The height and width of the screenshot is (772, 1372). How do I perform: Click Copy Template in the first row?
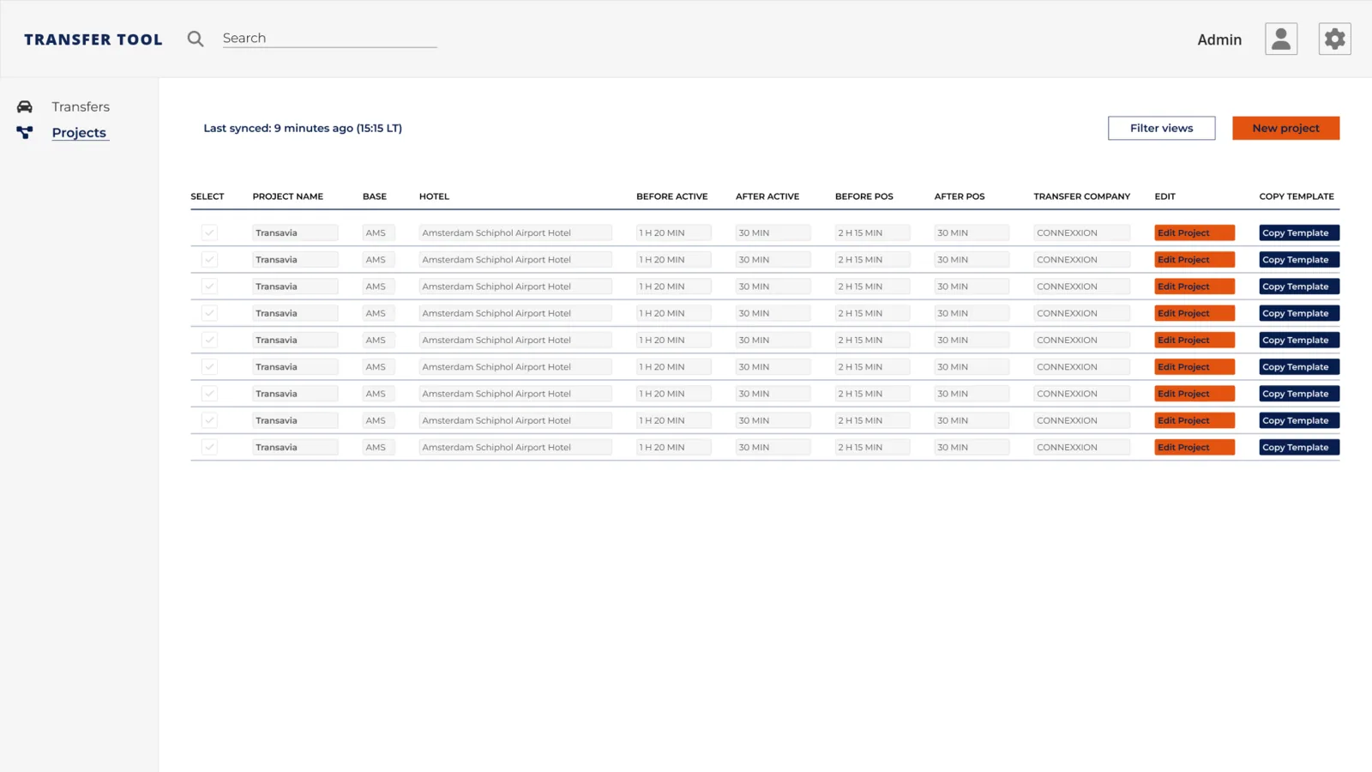1299,232
